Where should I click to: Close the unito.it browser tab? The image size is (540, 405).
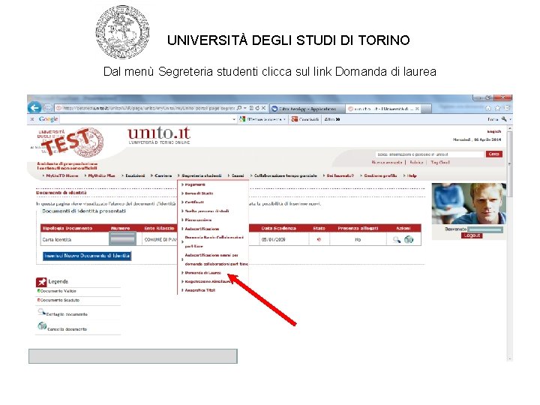pos(417,109)
